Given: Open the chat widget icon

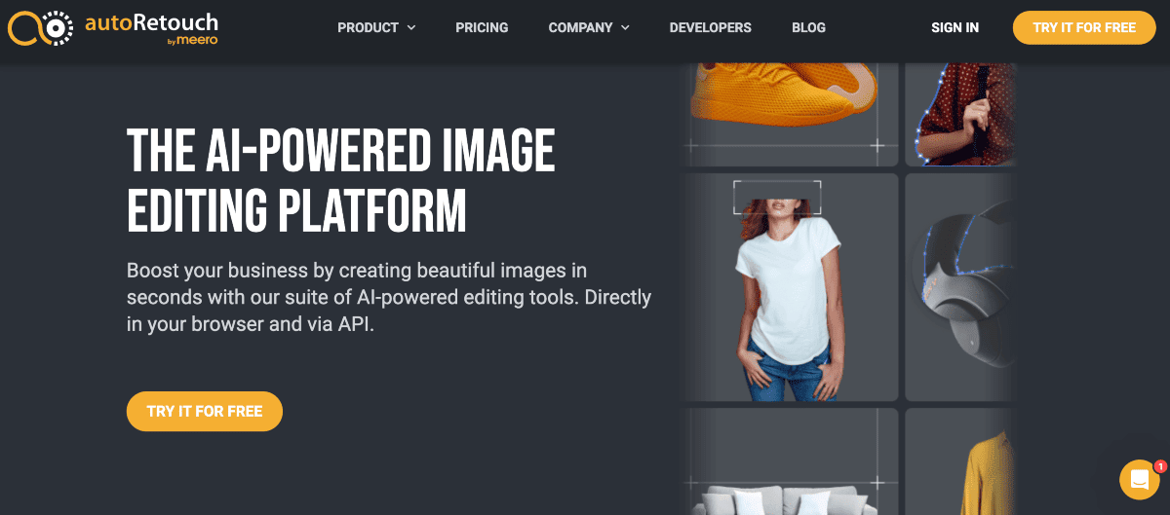Looking at the screenshot, I should tap(1139, 479).
